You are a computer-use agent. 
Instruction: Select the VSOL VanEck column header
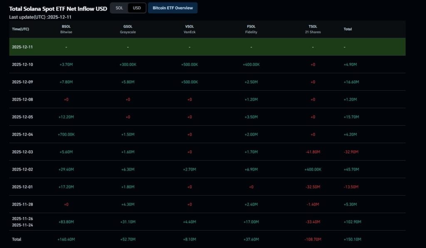[x=189, y=29]
